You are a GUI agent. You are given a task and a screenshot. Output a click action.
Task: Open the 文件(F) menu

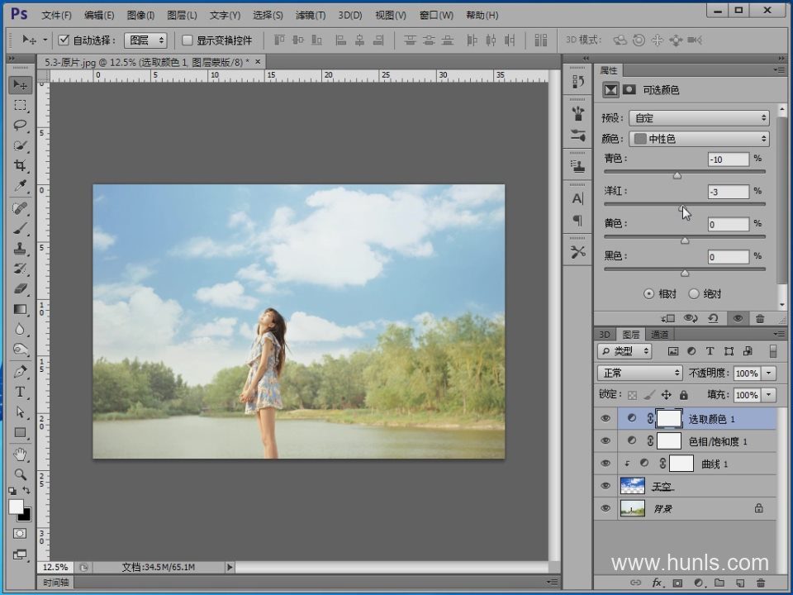coord(56,15)
